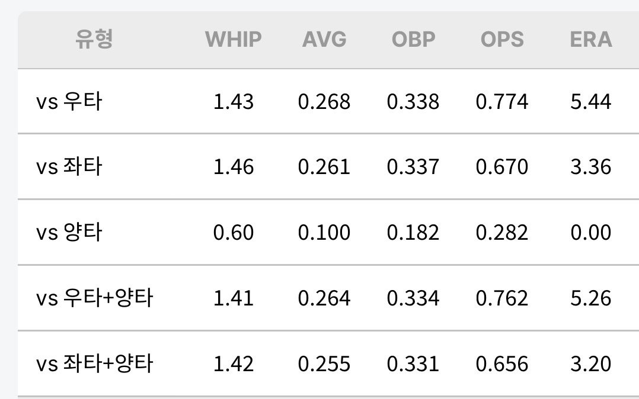This screenshot has height=399, width=639.
Task: Select the vs 좌타+양타 row label
Action: (95, 363)
